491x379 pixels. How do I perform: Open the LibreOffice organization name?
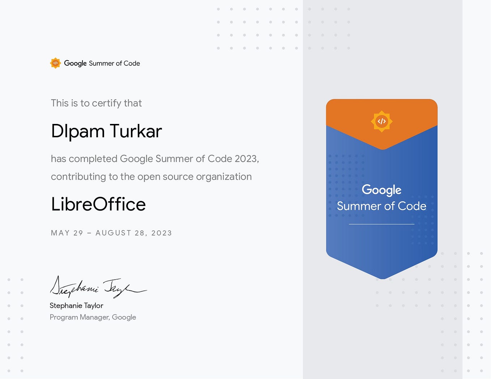[x=98, y=204]
